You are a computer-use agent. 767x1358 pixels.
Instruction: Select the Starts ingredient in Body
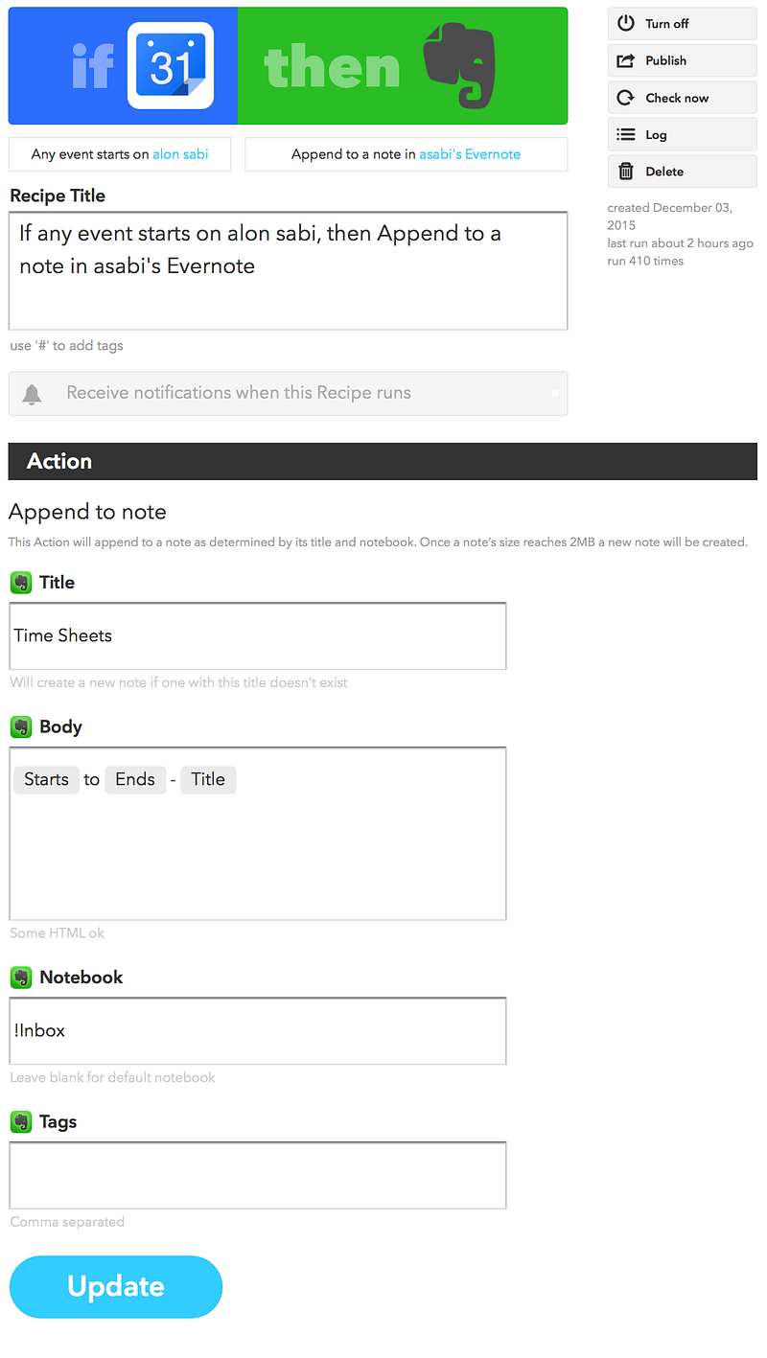click(47, 779)
